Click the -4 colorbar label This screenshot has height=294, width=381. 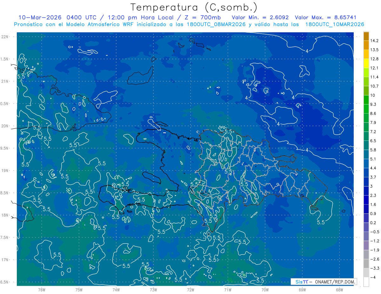coord(373,277)
